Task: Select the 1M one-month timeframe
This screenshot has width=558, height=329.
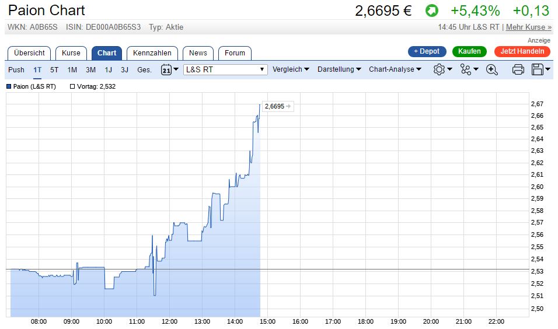Action: (x=72, y=70)
